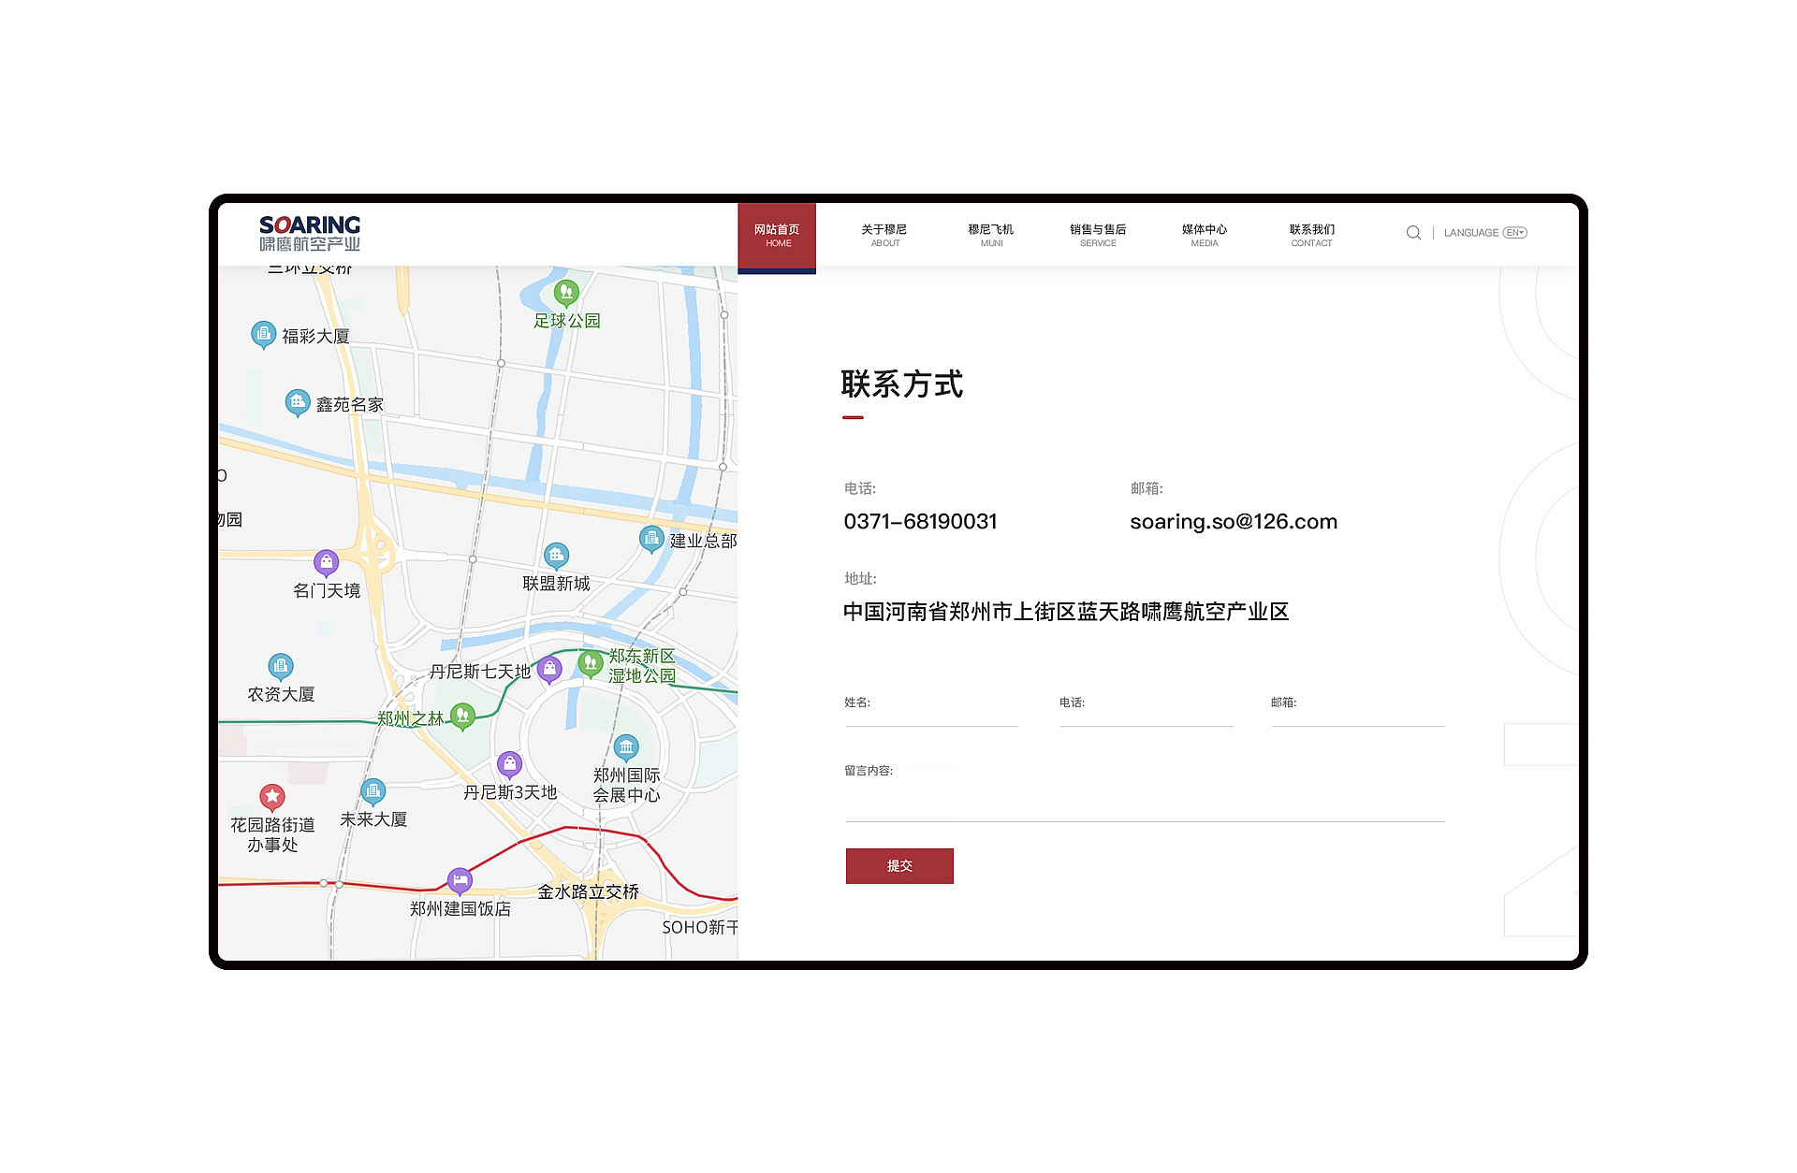Viewport: 1797px width, 1173px height.
Task: Click the 联系方式 heading
Action: (902, 384)
